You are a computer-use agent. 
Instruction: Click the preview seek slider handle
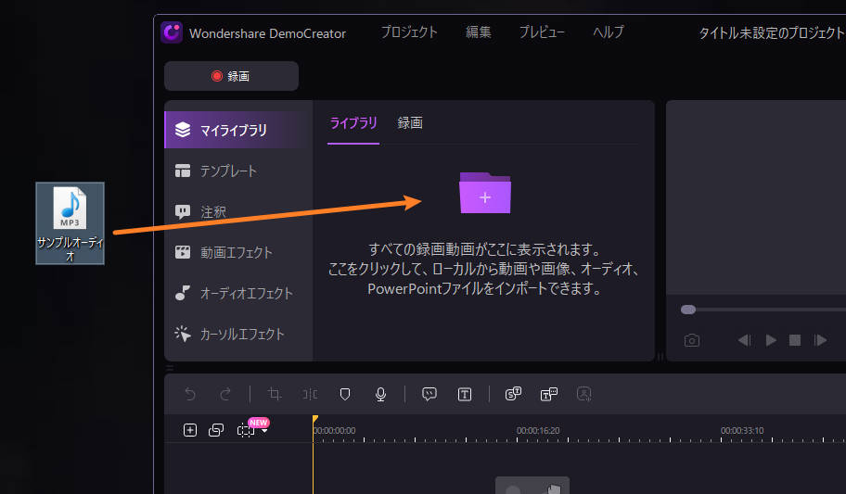(x=688, y=310)
